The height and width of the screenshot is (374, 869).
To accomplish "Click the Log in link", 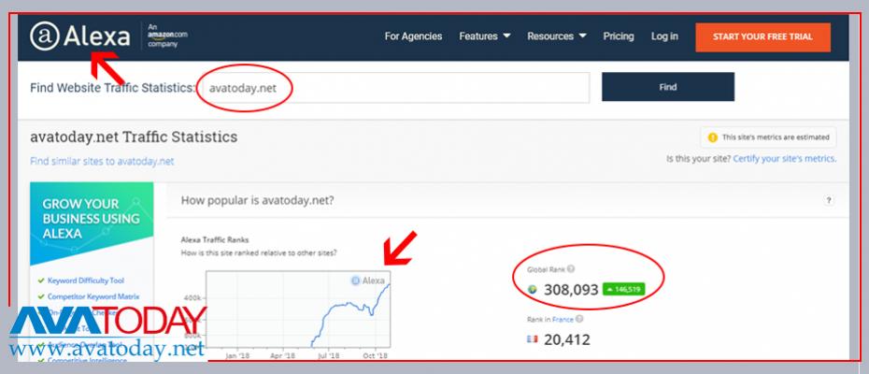I will click(x=664, y=36).
